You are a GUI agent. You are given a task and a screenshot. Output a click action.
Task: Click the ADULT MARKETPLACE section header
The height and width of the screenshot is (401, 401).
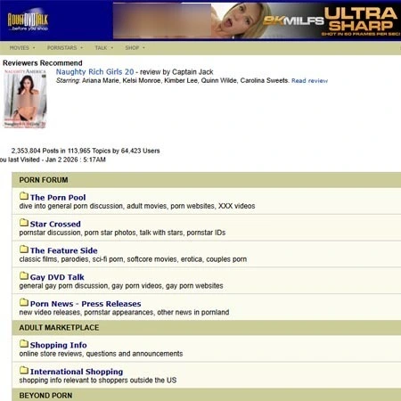coord(207,328)
